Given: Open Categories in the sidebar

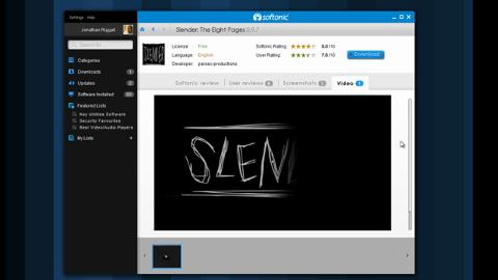Looking at the screenshot, I should pyautogui.click(x=88, y=60).
